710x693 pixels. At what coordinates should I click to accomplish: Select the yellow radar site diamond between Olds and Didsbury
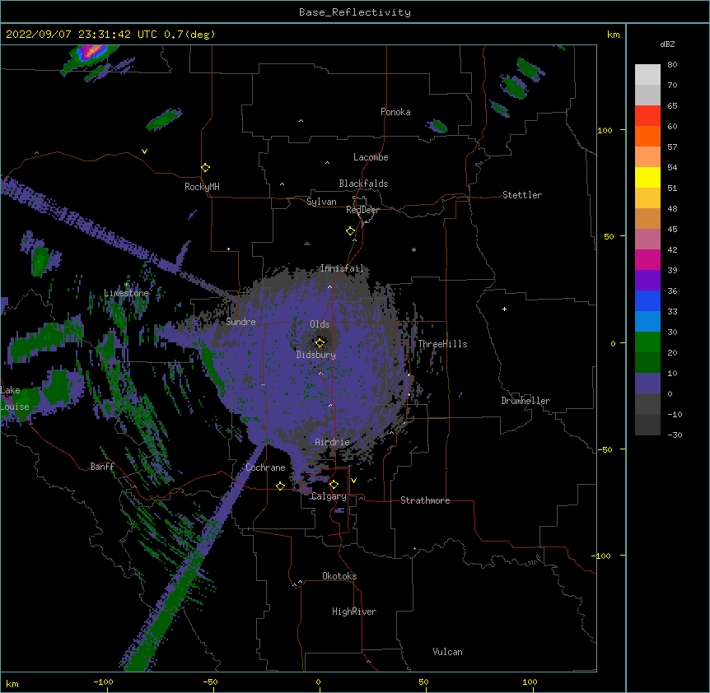320,342
